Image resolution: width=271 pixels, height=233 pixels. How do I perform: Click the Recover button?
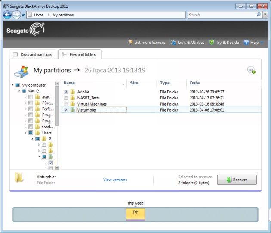click(x=237, y=180)
